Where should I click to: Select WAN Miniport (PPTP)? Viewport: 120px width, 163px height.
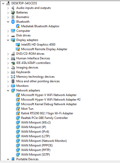click(x=36, y=150)
